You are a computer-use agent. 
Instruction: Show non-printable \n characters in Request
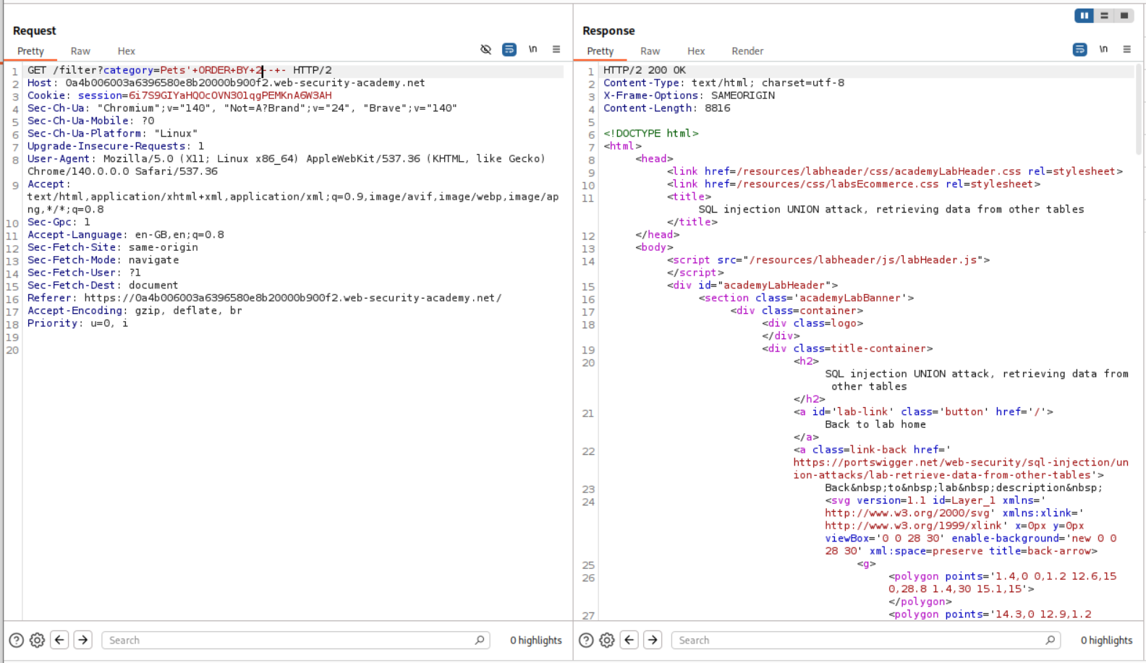coord(532,50)
